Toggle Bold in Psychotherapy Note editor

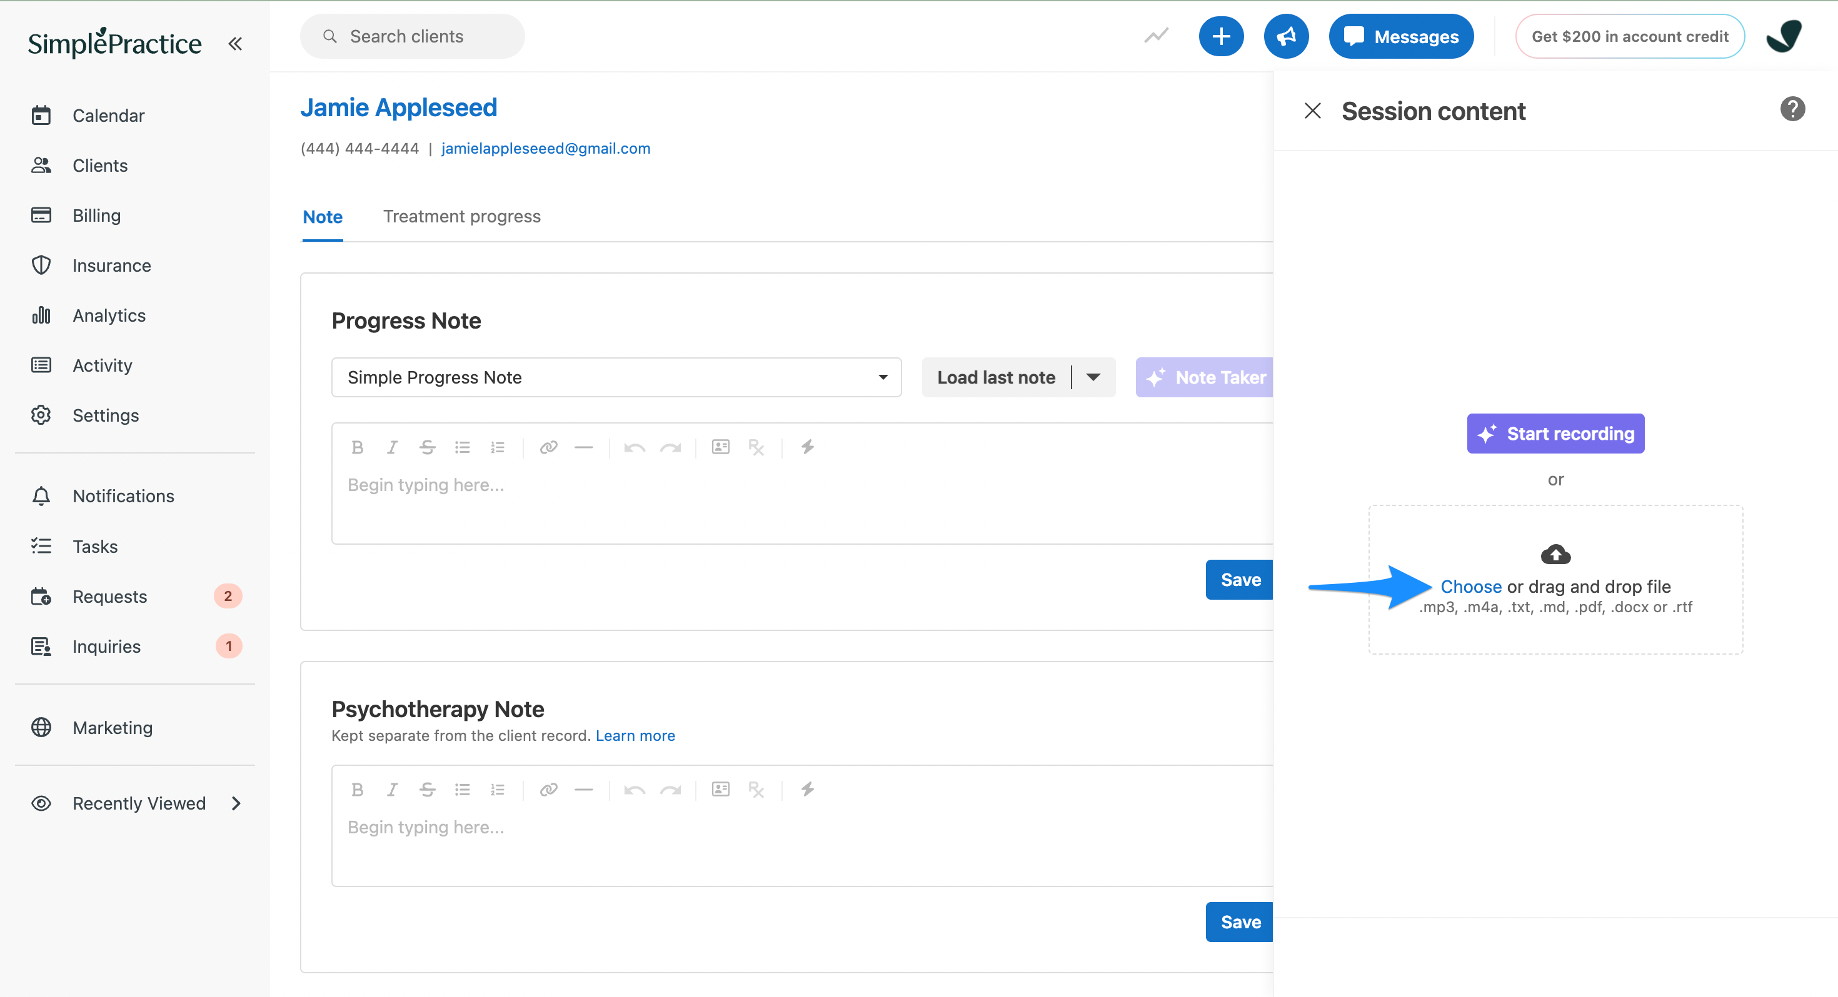pos(358,790)
